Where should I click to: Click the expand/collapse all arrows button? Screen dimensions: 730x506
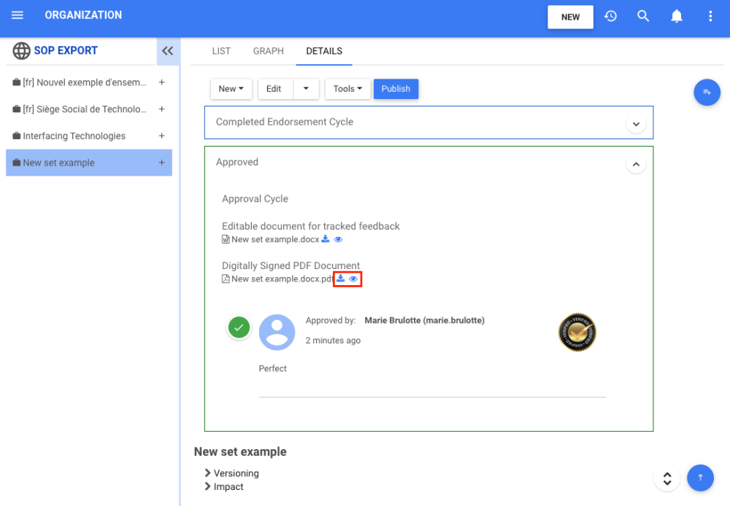click(667, 478)
